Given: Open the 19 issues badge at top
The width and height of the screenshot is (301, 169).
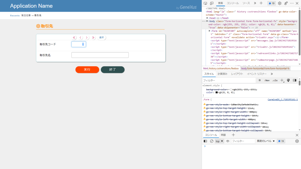Looking at the screenshot, I should (x=272, y=3).
